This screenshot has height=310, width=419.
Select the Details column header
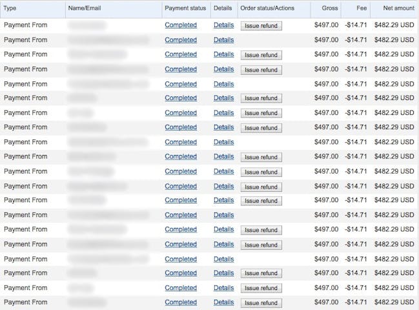[x=223, y=8]
